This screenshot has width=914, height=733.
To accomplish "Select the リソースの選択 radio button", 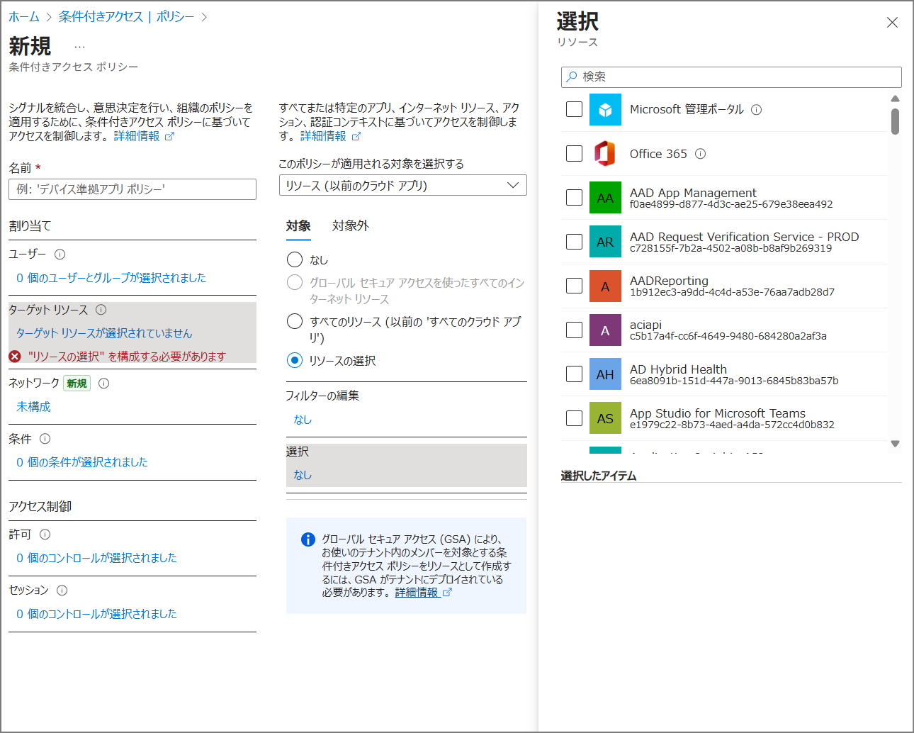I will click(295, 360).
